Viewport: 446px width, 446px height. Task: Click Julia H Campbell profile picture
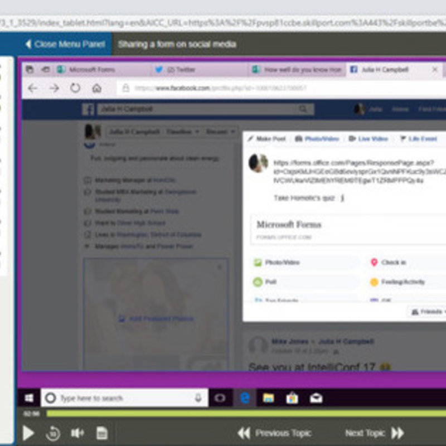pyautogui.click(x=93, y=132)
